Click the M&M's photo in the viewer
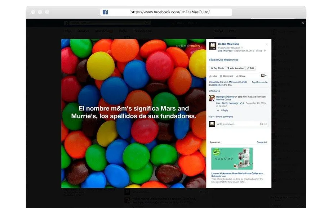Viewport: 333px width, 208px height. (134, 113)
